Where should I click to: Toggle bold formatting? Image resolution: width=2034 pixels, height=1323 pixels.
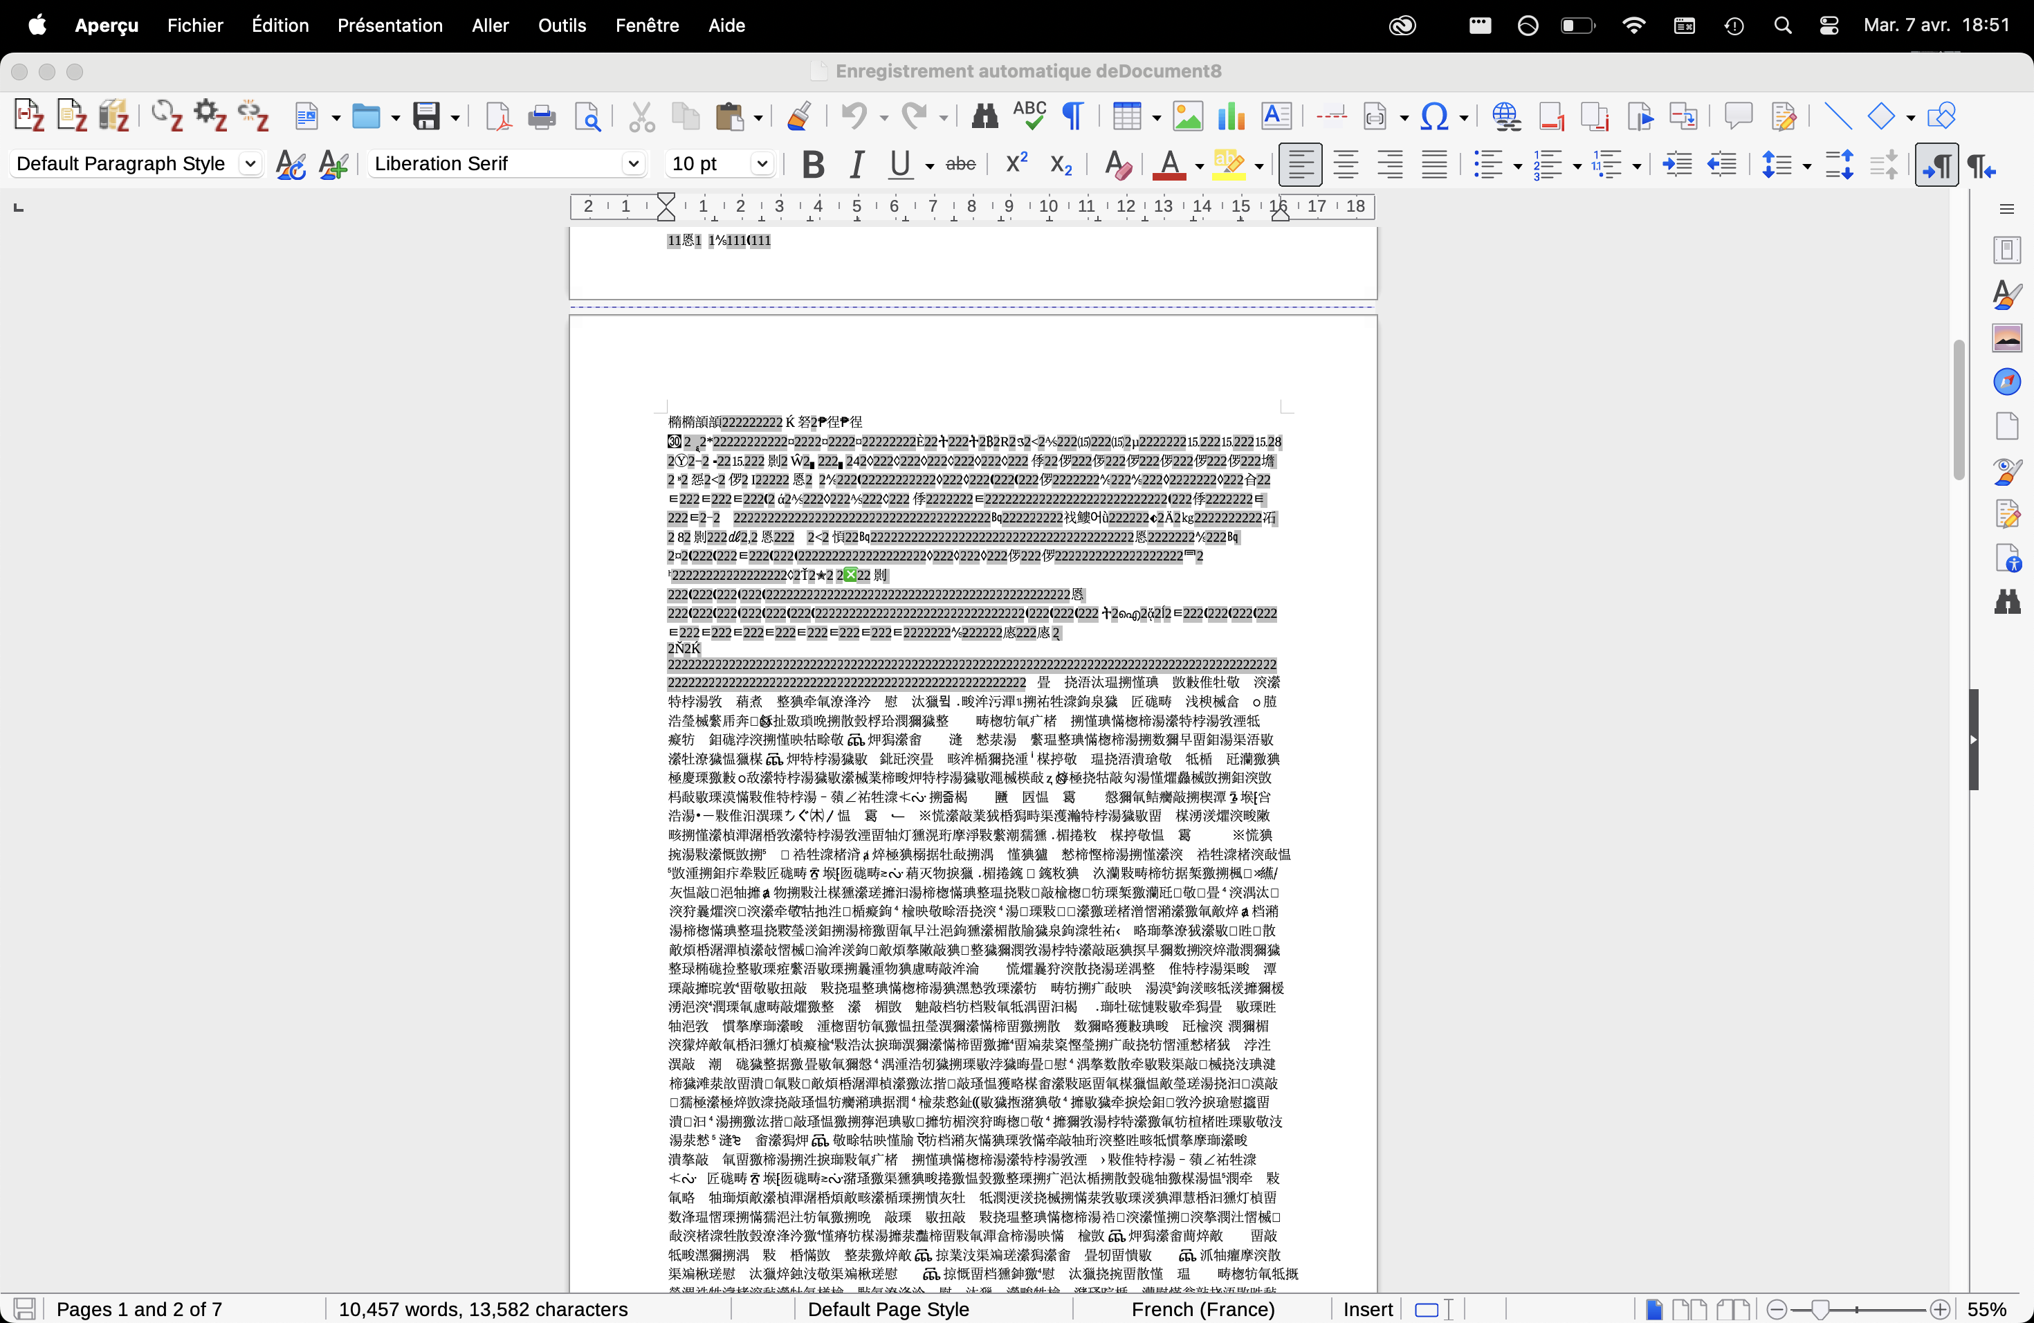pos(814,164)
